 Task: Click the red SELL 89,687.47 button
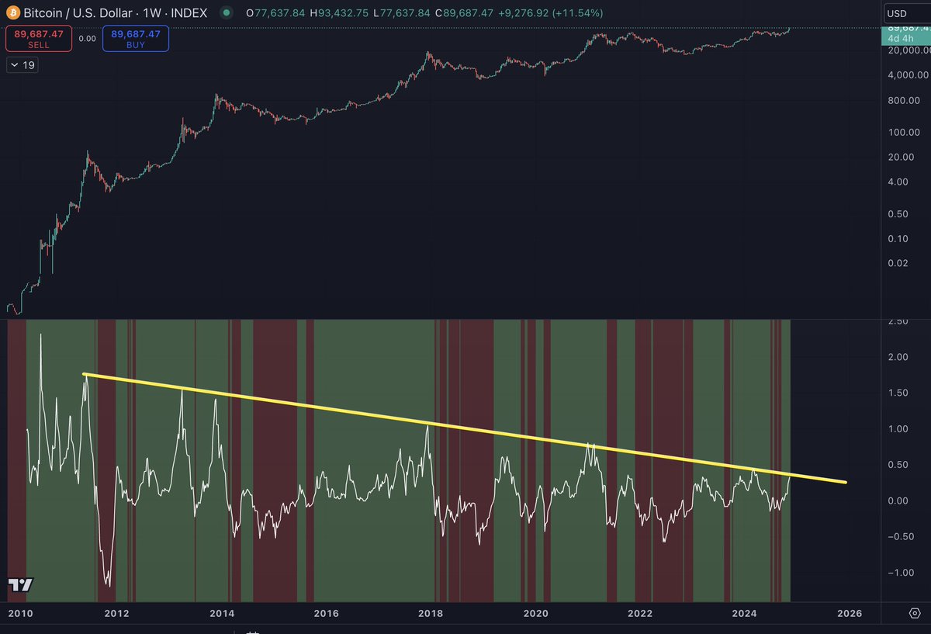39,38
